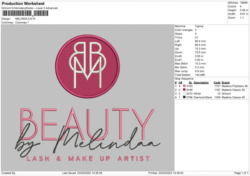Click the Max Jump value 6.9 mm
Image resolution: width=250 pixels, height=176 pixels.
pos(200,71)
